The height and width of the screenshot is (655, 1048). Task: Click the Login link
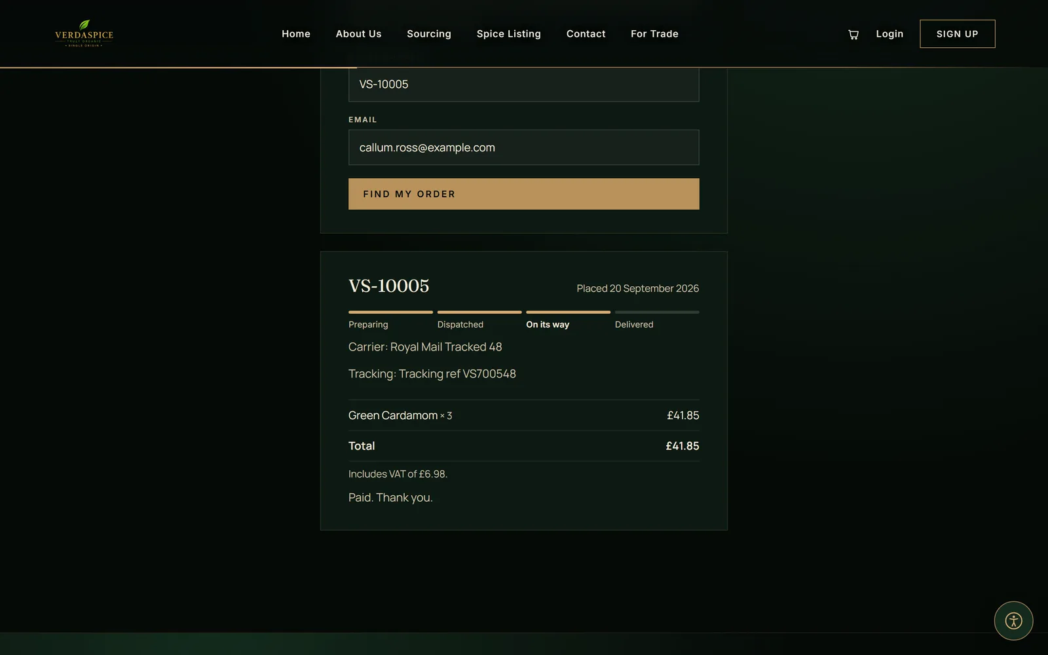889,34
